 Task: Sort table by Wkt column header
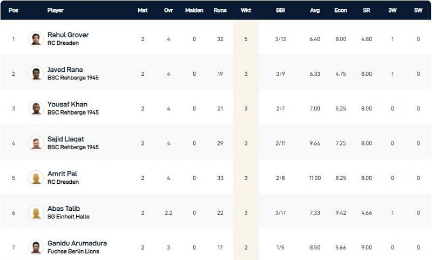pos(246,10)
